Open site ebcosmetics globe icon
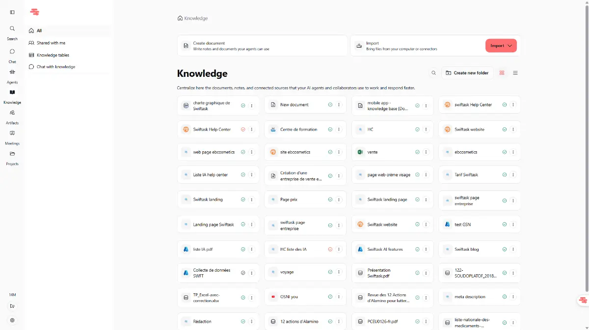589x330 pixels. [x=273, y=152]
